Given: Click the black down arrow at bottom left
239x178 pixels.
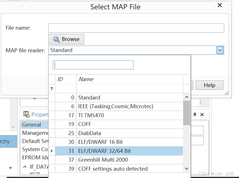Looking at the screenshot, I should click(x=10, y=168).
